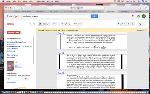
Task: Click Find in a library link
Action: point(12,55)
